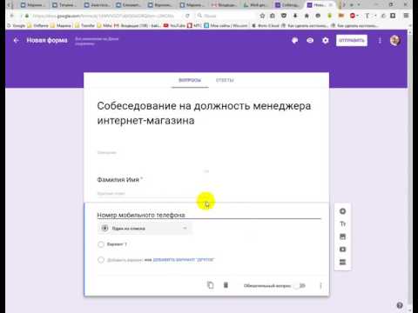The height and width of the screenshot is (313, 418).
Task: Toggle the Обязательный вопрос switch
Action: 299,285
